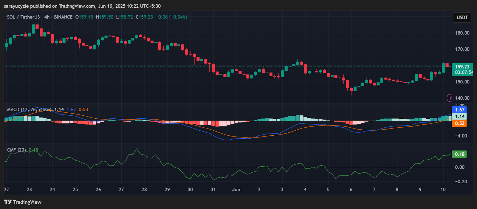The width and height of the screenshot is (477, 209).
Task: Click the SOL / TetherUS symbol title
Action: point(23,17)
